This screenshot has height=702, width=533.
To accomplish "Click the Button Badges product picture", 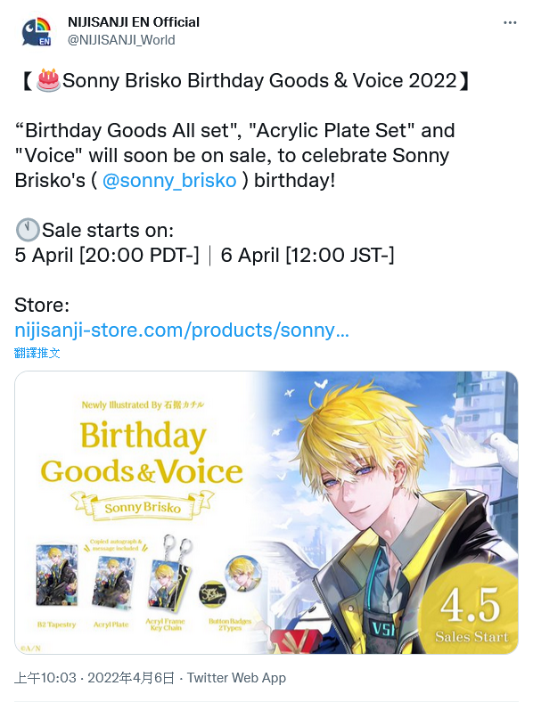I will click(230, 579).
